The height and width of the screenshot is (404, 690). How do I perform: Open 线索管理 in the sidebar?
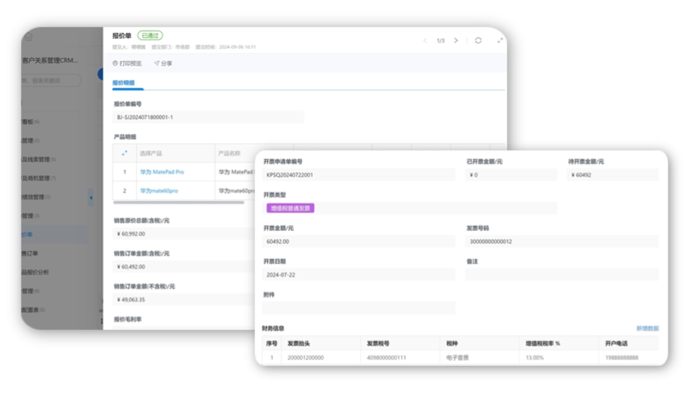click(x=39, y=159)
